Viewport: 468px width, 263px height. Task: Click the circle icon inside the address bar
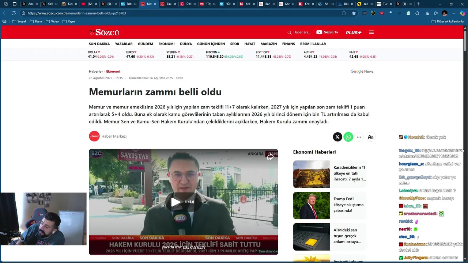click(344, 13)
